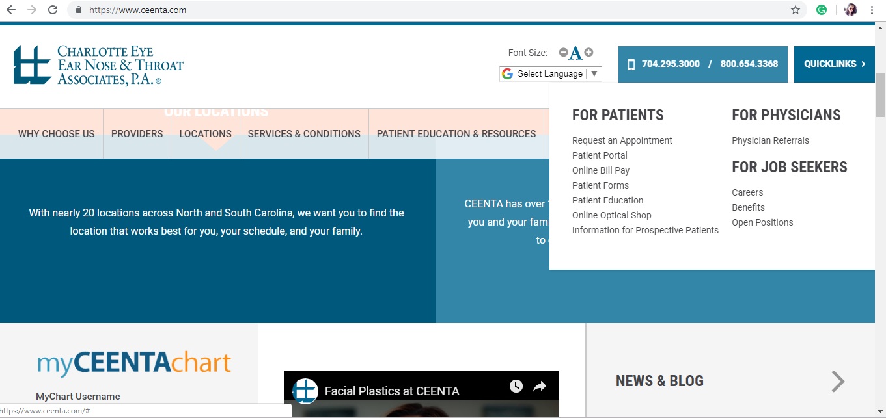Open video Watch Later clock icon
Screen dimensions: 886x418
pyautogui.click(x=516, y=386)
